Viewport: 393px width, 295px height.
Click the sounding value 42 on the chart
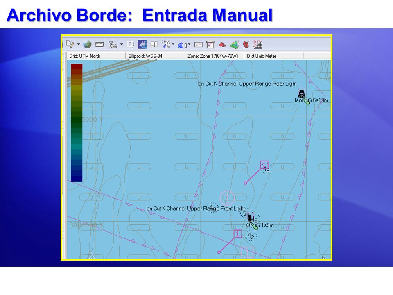pos(251,236)
